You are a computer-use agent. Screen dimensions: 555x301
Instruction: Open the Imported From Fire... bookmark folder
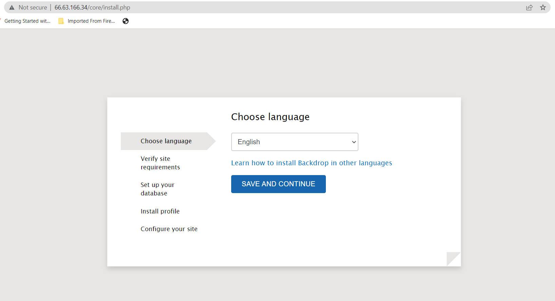pyautogui.click(x=87, y=21)
